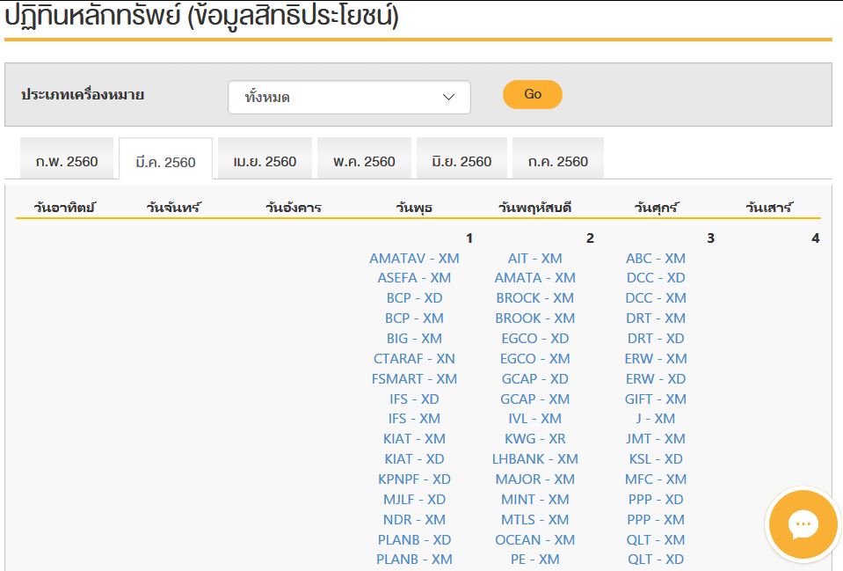Open the ASEFA - XM link
Screen dimensions: 843x571
pos(414,278)
